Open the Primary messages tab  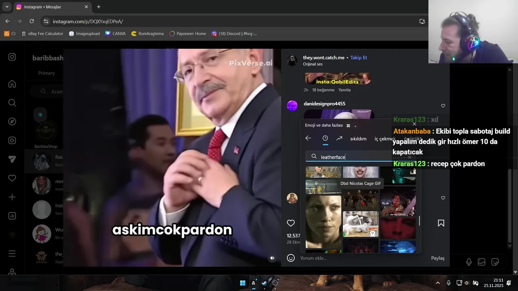pos(47,73)
